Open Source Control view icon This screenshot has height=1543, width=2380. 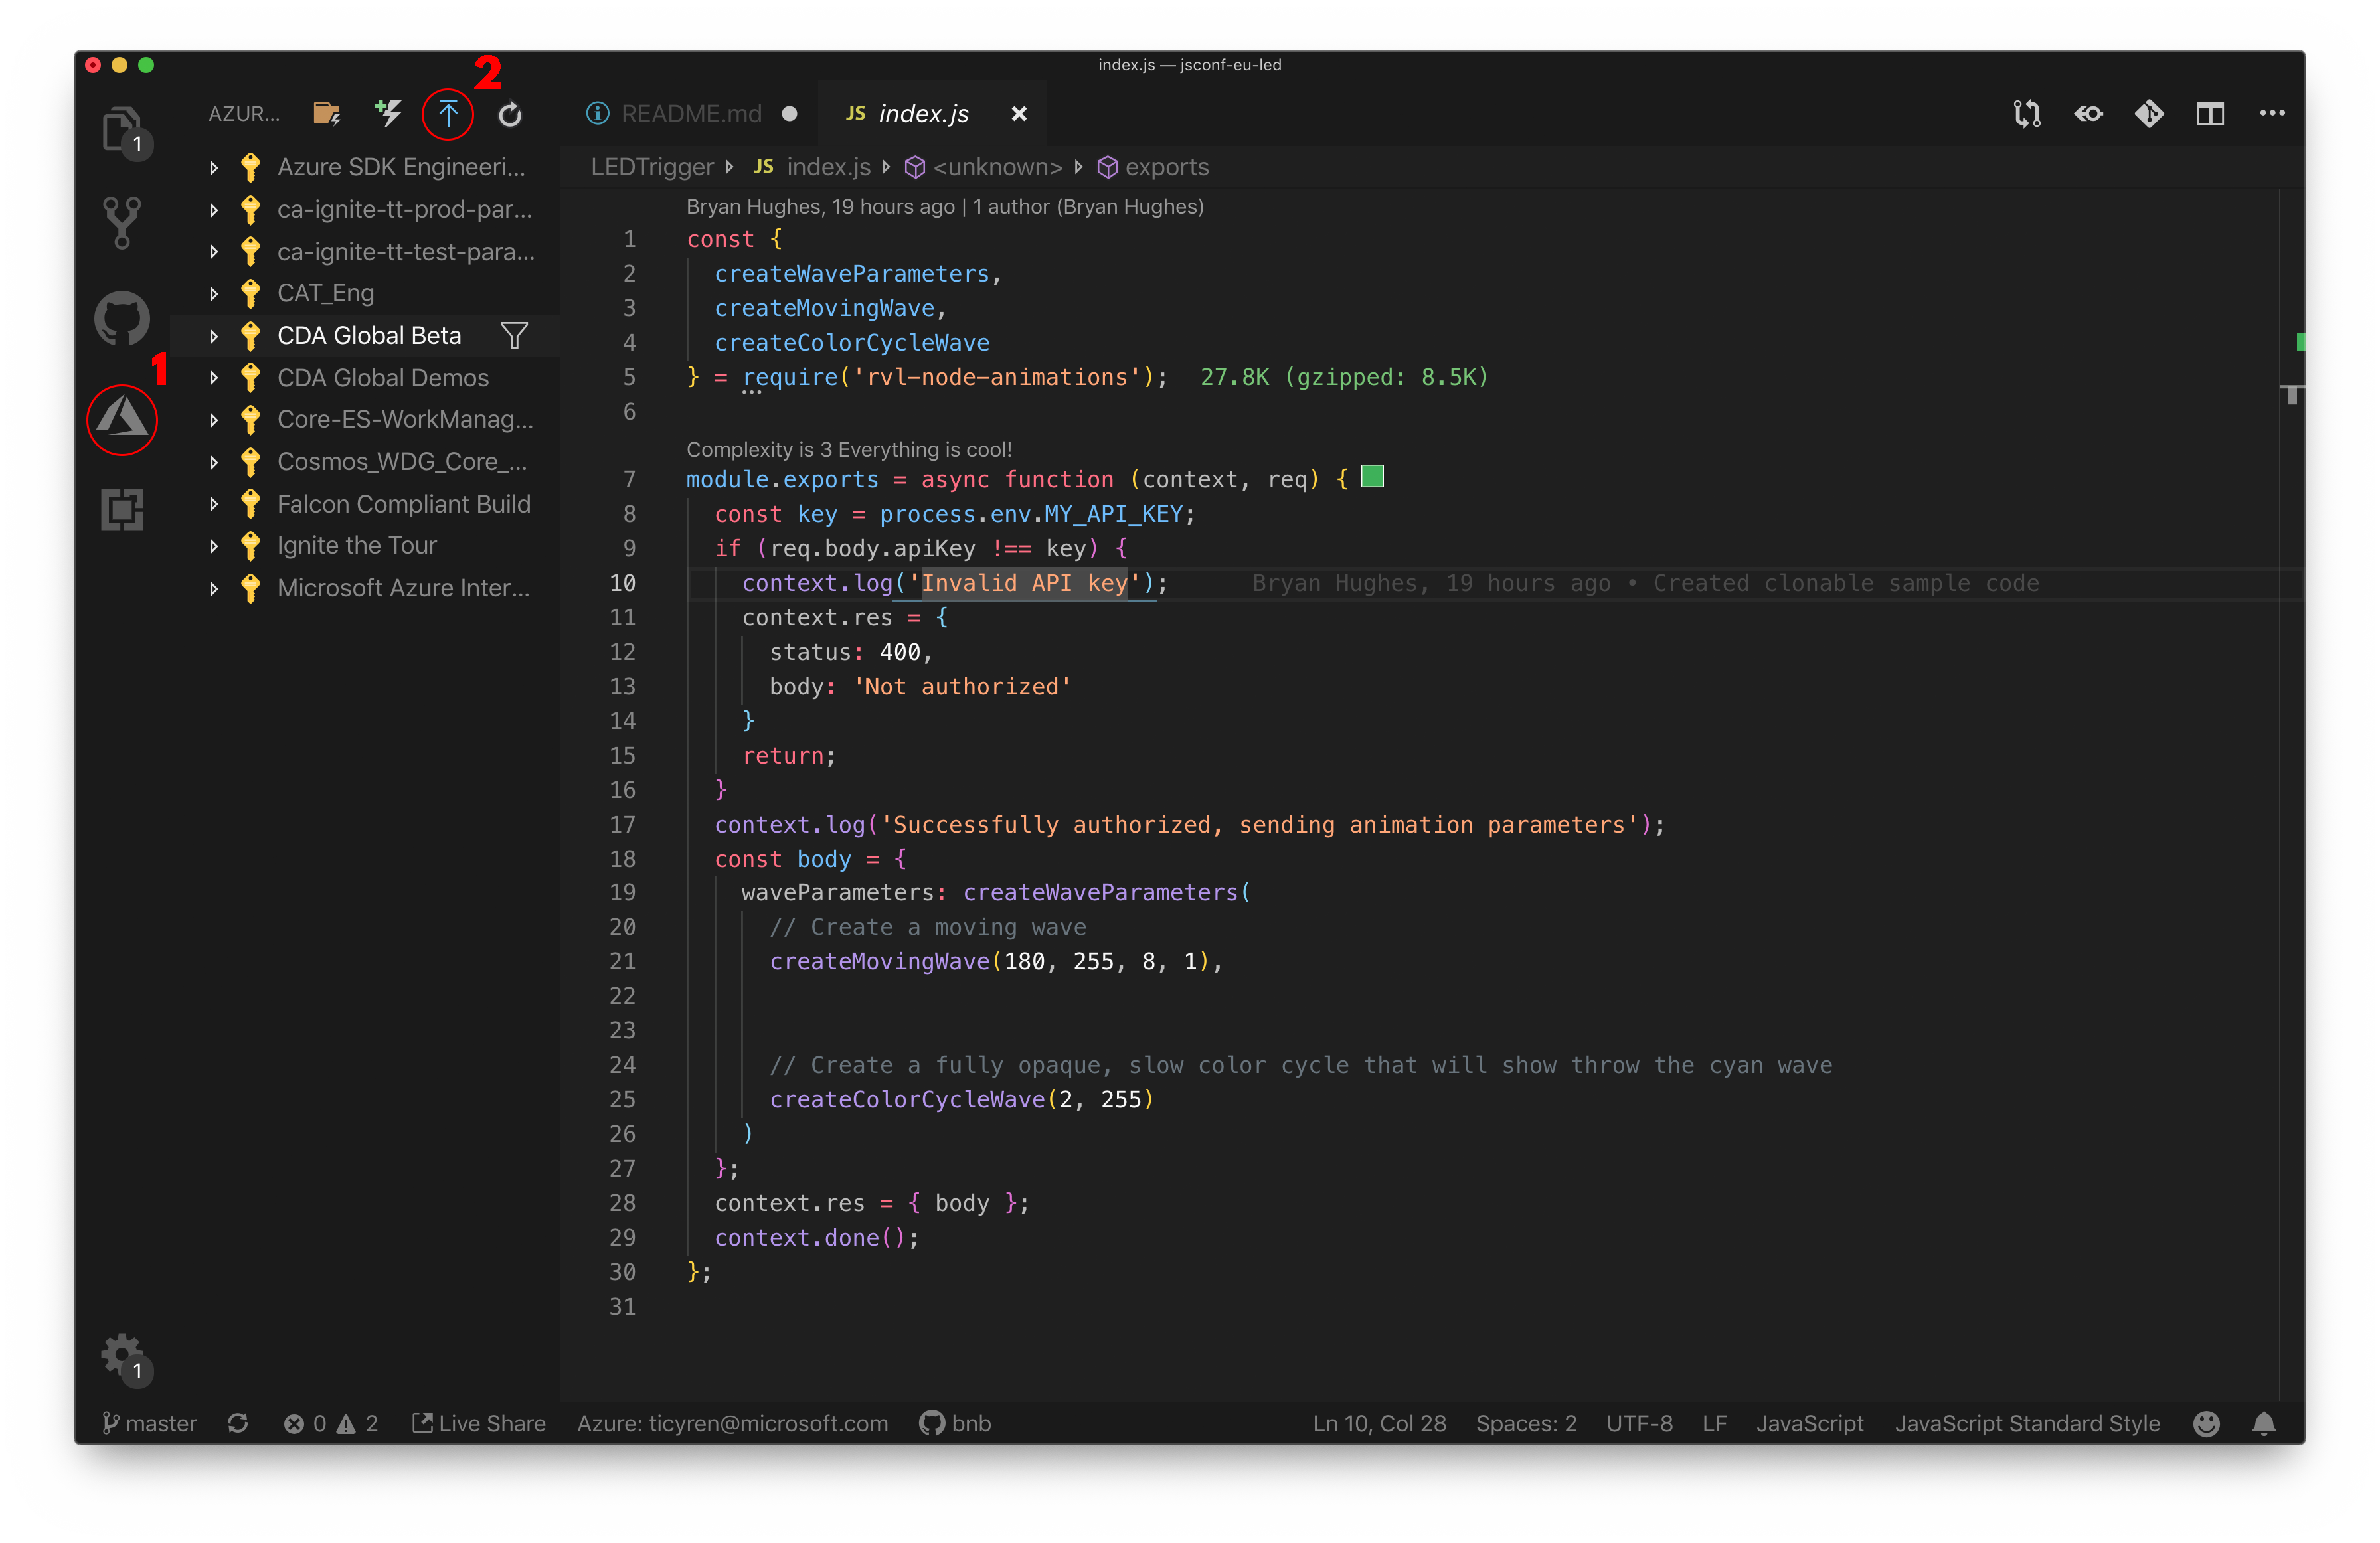[122, 222]
